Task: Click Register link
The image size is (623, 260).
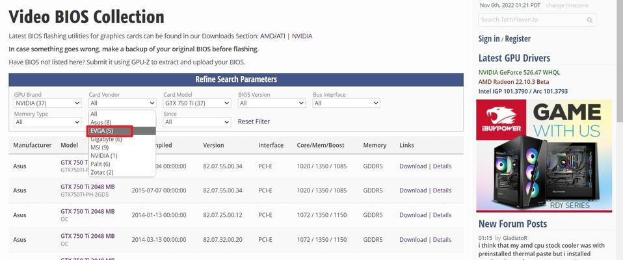Action: click(518, 38)
